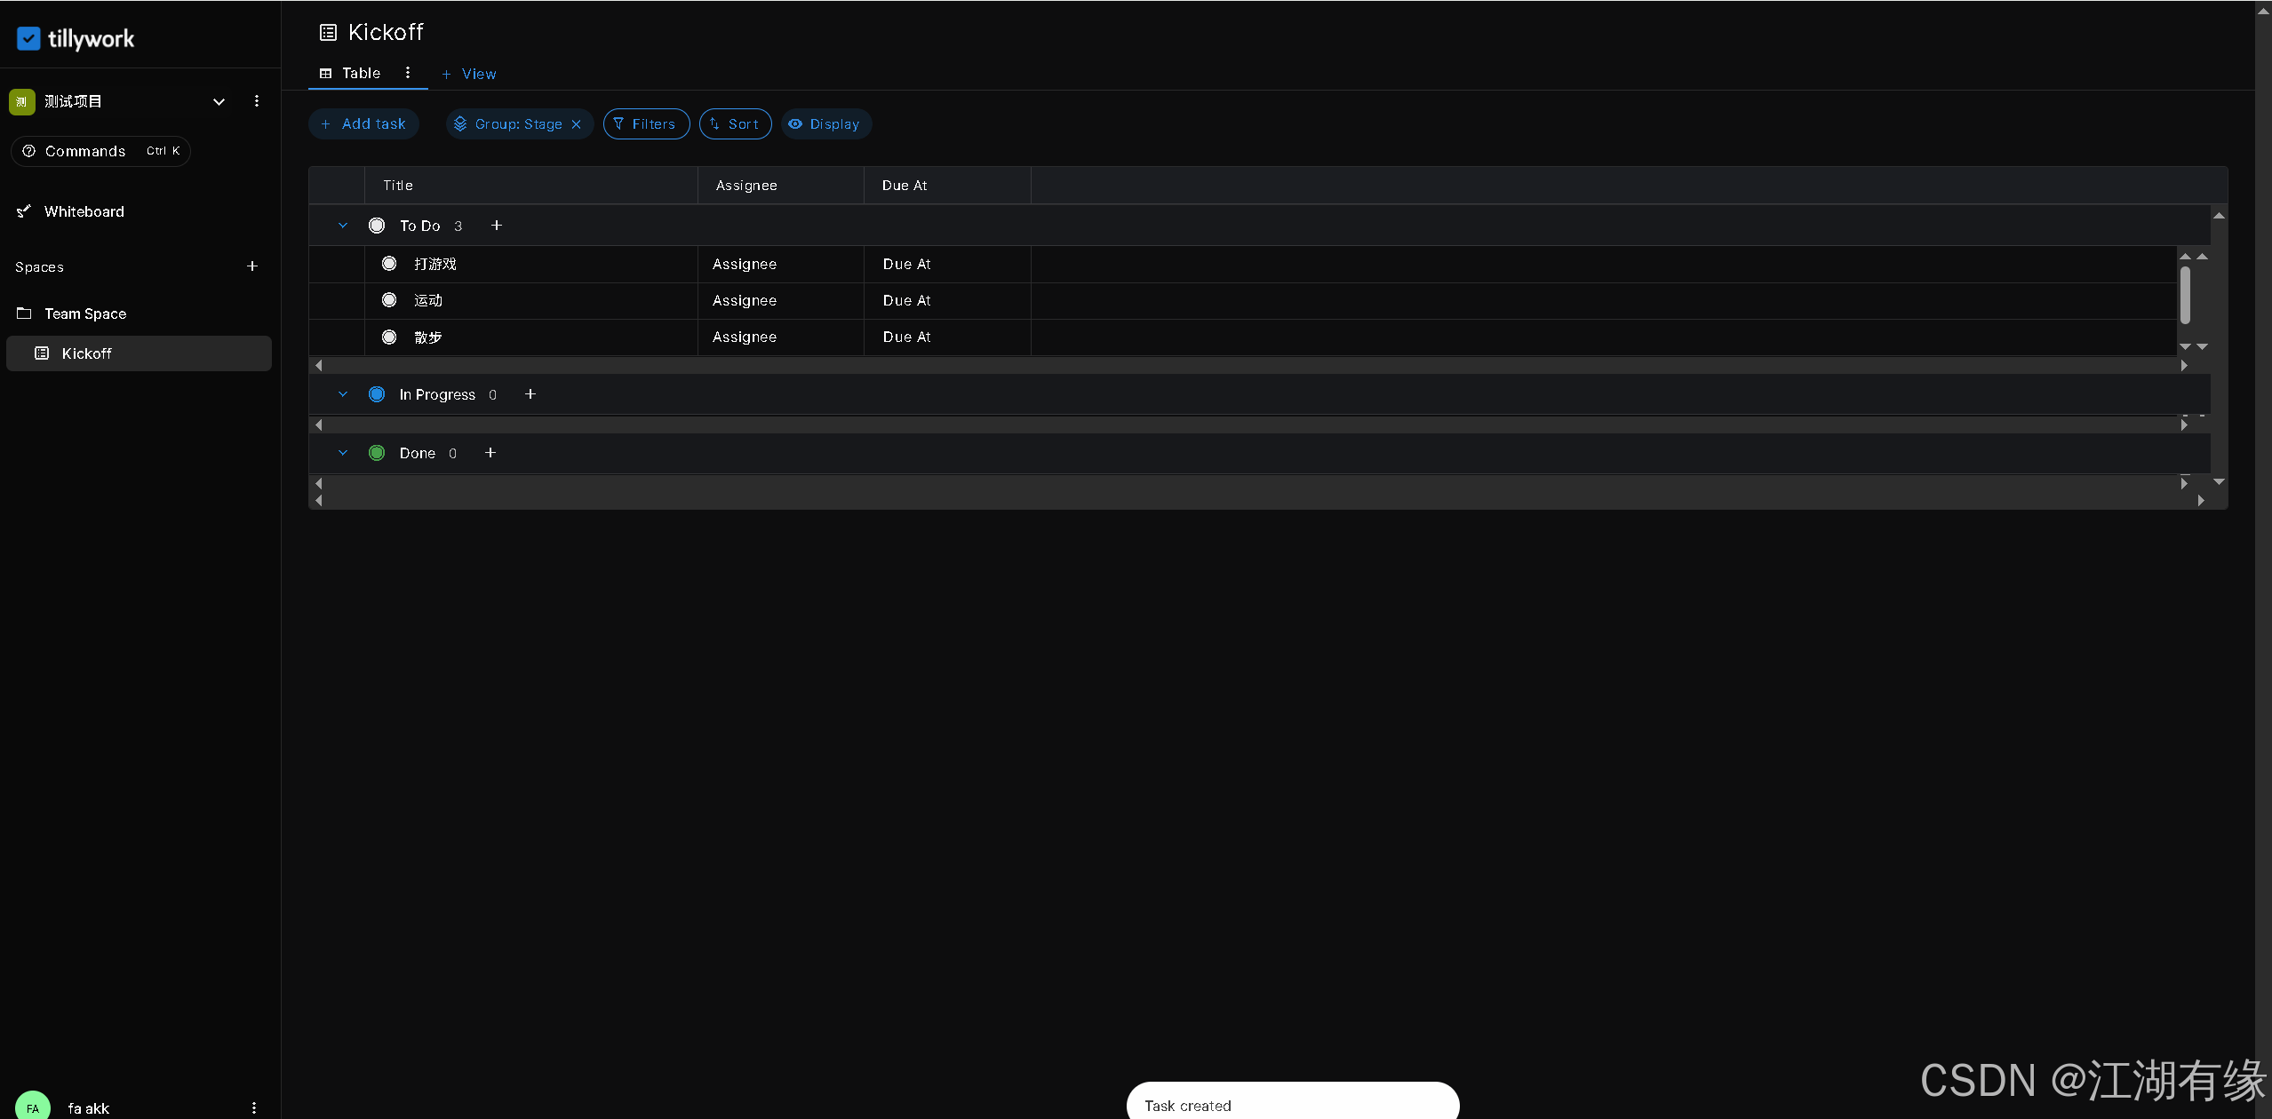The width and height of the screenshot is (2272, 1119).
Task: Toggle status circle of 打游戏 task
Action: 389,264
